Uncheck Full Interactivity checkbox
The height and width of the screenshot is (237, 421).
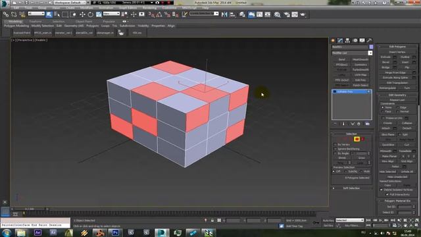[387, 194]
